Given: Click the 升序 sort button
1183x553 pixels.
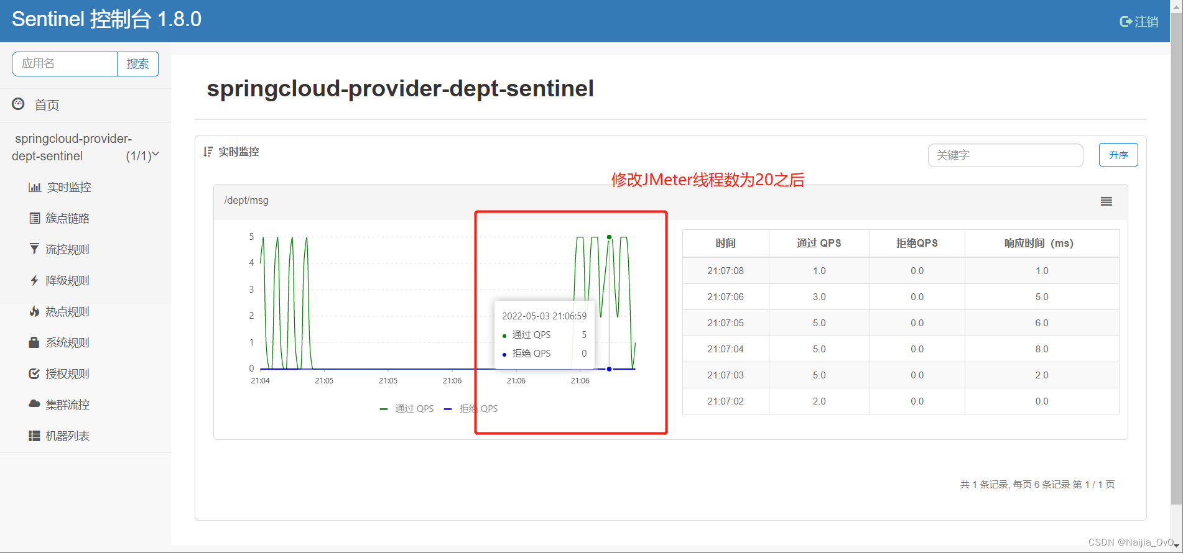Looking at the screenshot, I should click(x=1118, y=155).
